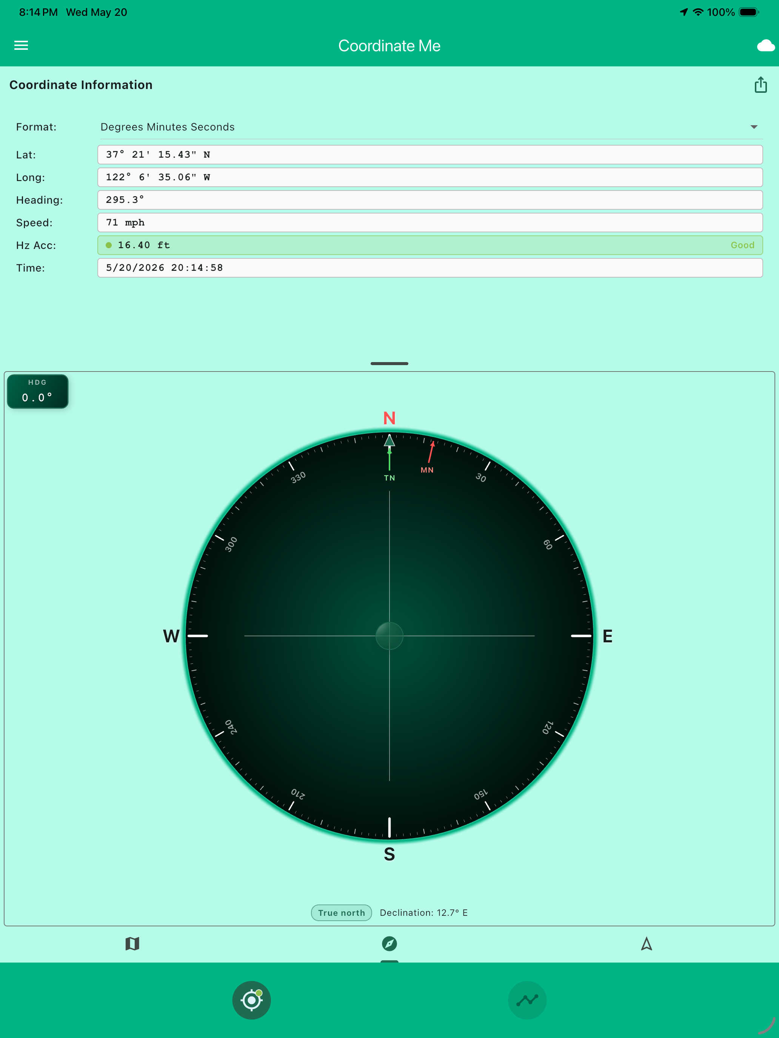Screen dimensions: 779x1038
Task: Tap the cloud icon in the header
Action: [765, 46]
